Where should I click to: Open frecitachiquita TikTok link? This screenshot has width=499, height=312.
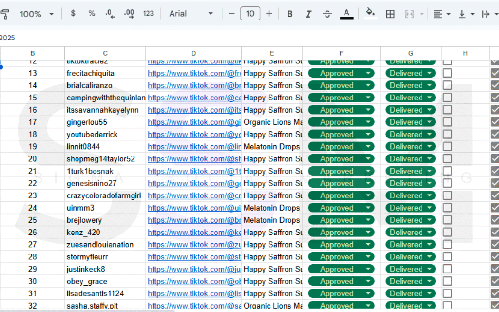click(194, 73)
